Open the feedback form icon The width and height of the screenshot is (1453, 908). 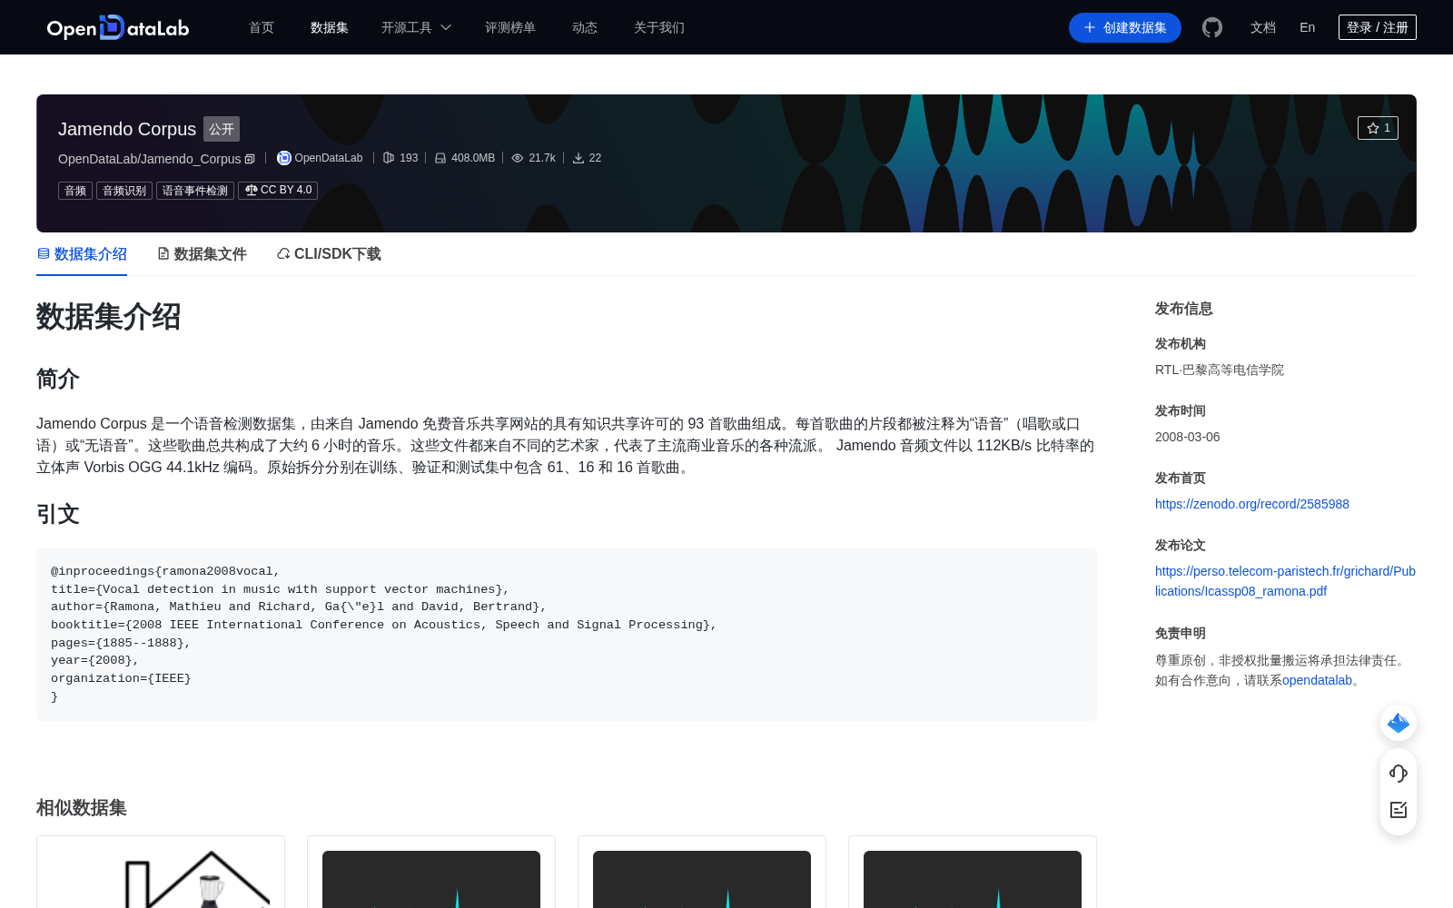(x=1399, y=810)
